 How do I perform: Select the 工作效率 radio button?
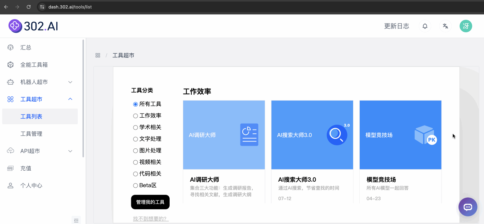135,116
